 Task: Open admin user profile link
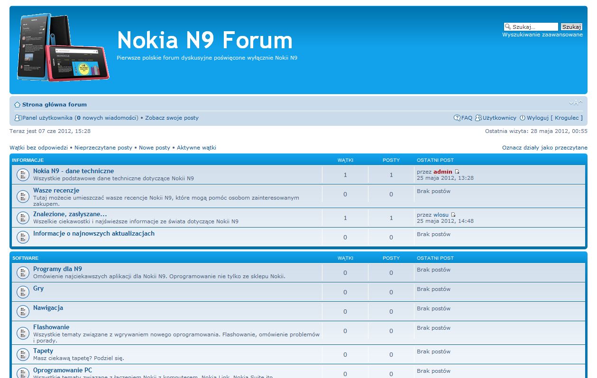pyautogui.click(x=443, y=172)
